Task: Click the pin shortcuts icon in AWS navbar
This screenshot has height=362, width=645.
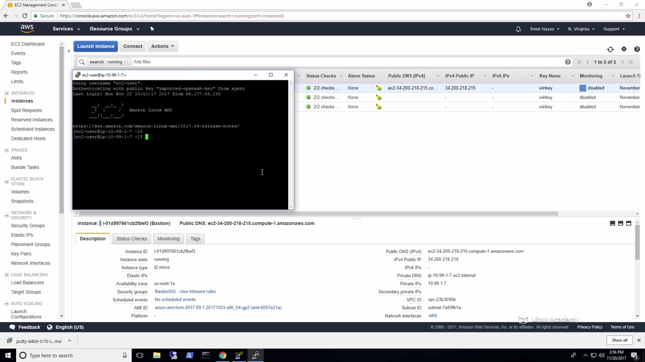Action: [x=152, y=29]
